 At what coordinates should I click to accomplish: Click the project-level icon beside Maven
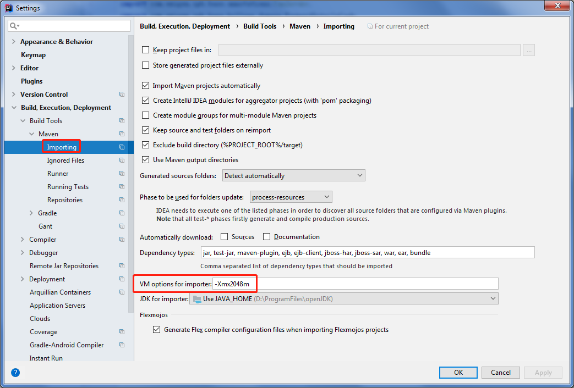point(122,134)
